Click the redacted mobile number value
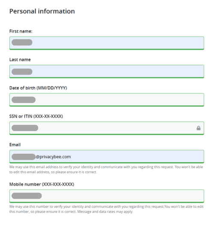This screenshot has height=225, width=221. click(27, 196)
